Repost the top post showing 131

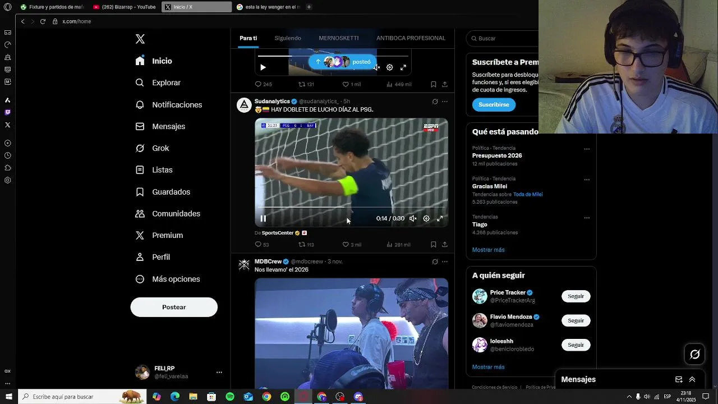pos(306,84)
